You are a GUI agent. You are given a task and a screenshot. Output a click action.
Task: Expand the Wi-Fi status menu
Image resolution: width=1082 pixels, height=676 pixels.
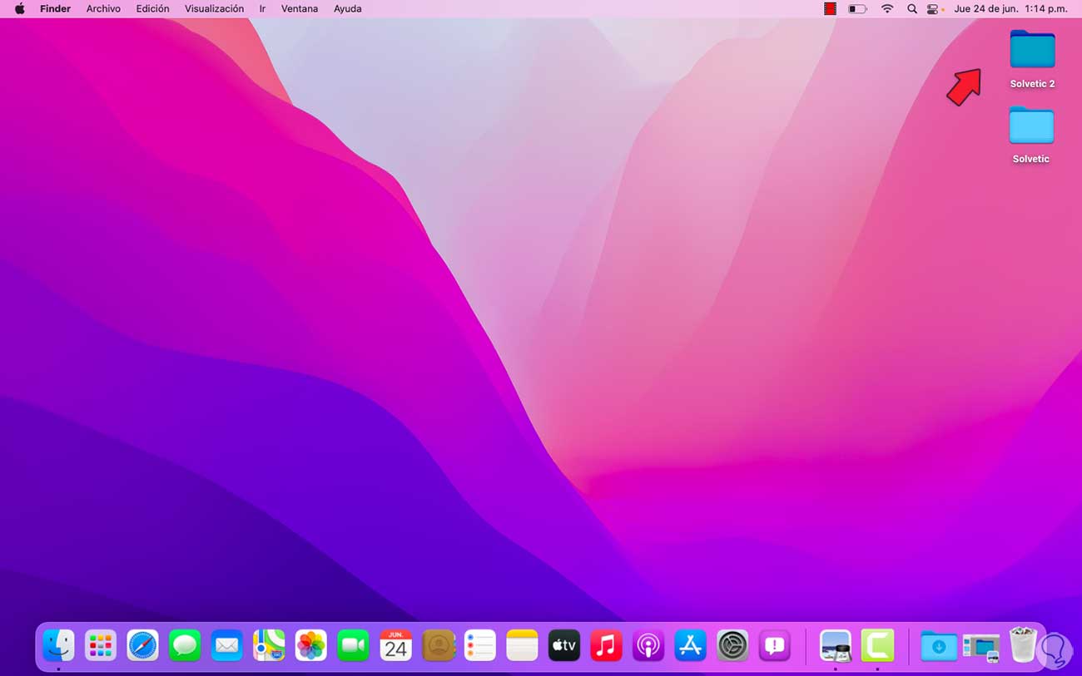pyautogui.click(x=887, y=8)
